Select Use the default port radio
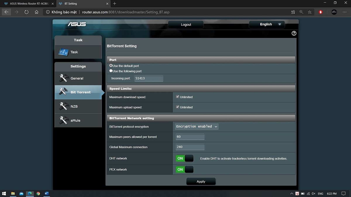The height and width of the screenshot is (197, 351). pyautogui.click(x=111, y=66)
